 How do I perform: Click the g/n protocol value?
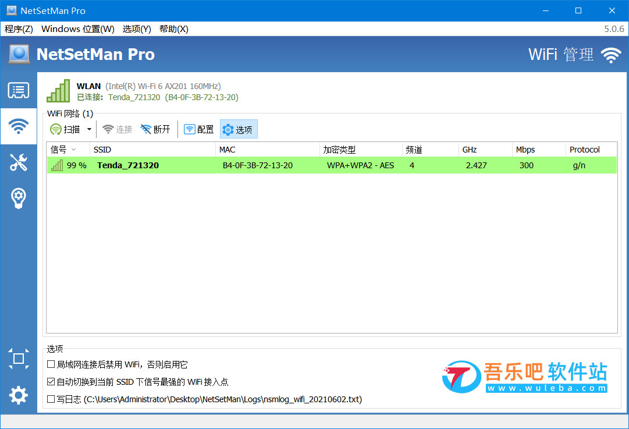point(579,165)
